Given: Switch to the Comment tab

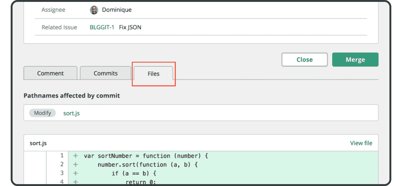Looking at the screenshot, I should coord(50,73).
